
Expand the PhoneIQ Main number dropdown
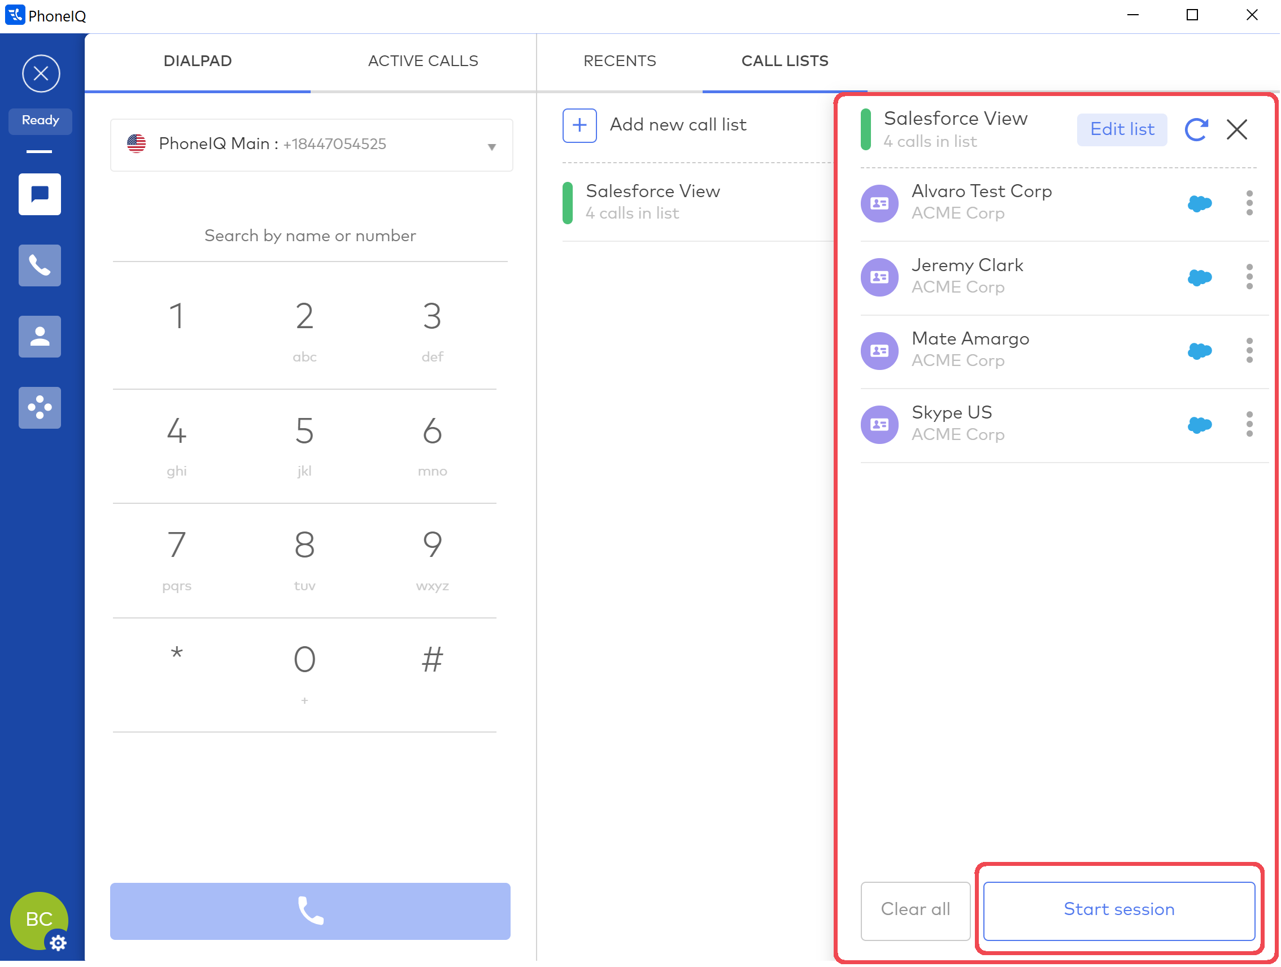click(491, 146)
